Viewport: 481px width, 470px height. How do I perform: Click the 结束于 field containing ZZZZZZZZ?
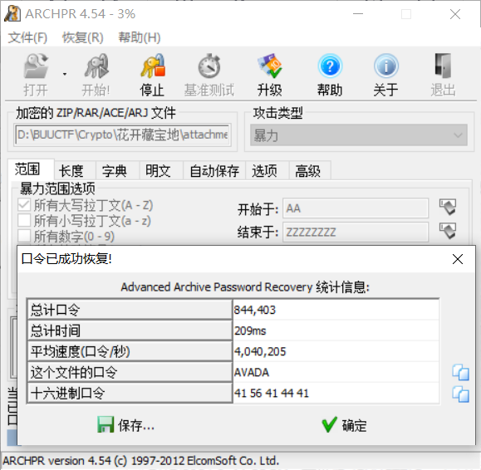coord(356,232)
